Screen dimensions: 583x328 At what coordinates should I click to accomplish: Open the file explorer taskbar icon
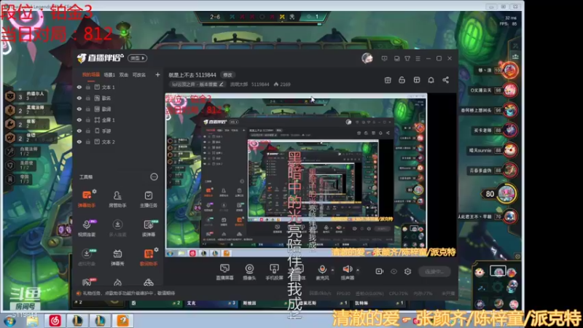(x=32, y=321)
